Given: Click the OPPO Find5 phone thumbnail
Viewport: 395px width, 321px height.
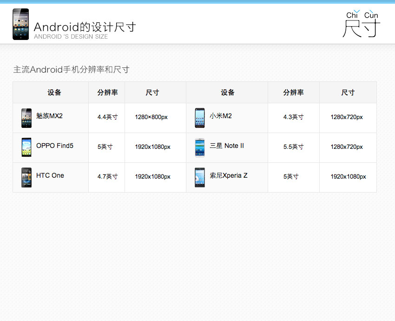Looking at the screenshot, I should [x=26, y=147].
